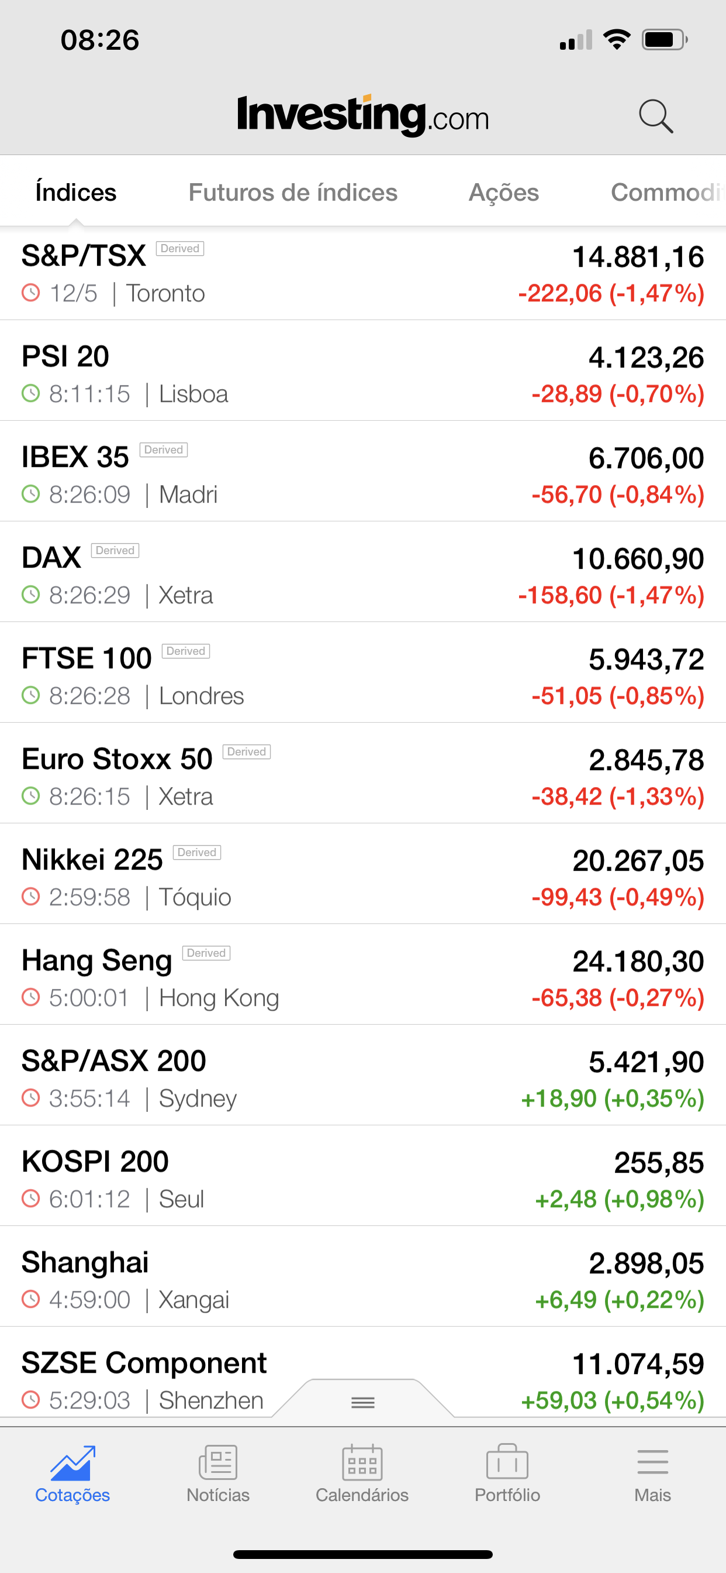Open the Commodities tab
Image resolution: width=726 pixels, height=1573 pixels.
[x=666, y=193]
